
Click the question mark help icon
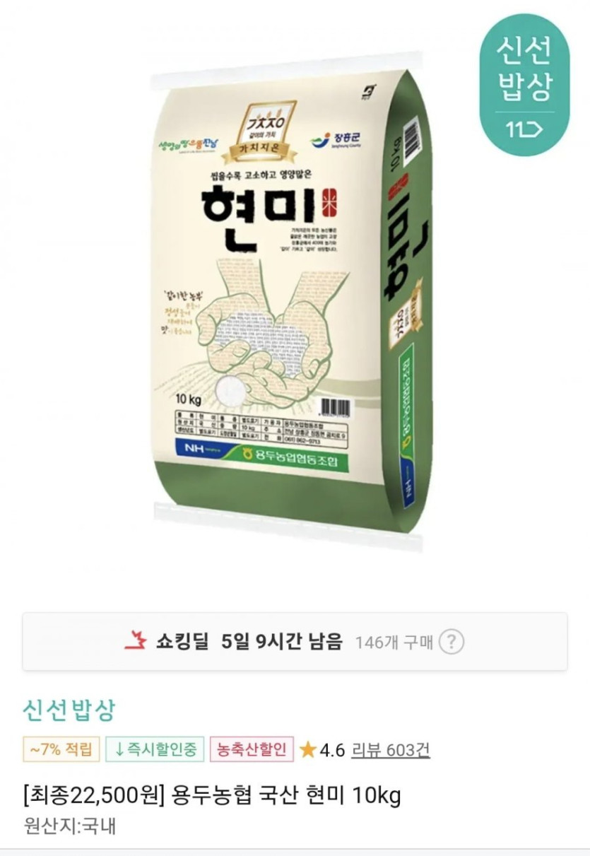(x=452, y=643)
